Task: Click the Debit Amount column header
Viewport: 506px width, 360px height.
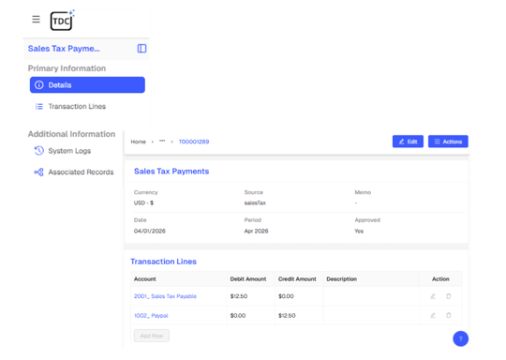Action: point(248,279)
